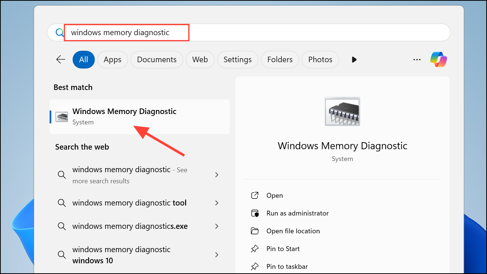Switch to the Photos filter tab
This screenshot has height=274, width=487.
pyautogui.click(x=320, y=60)
